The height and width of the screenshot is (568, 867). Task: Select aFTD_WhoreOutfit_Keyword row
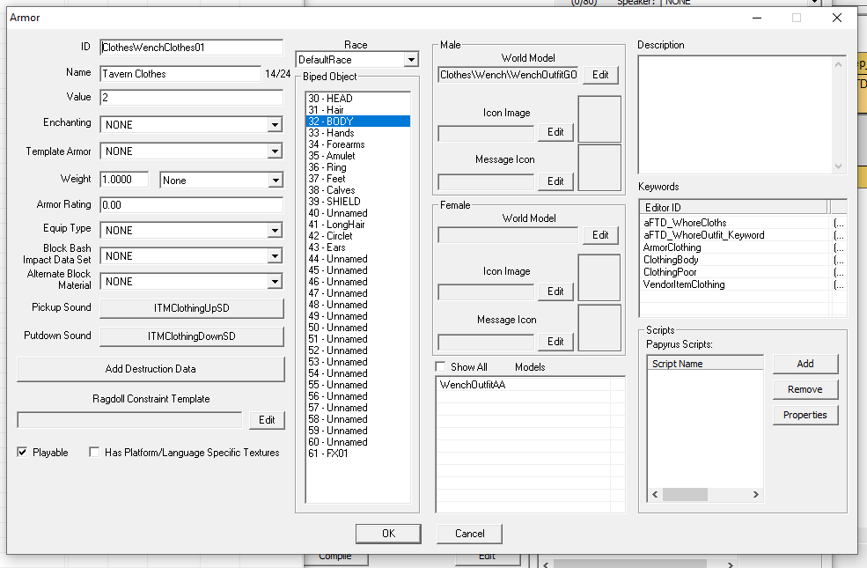pos(743,235)
